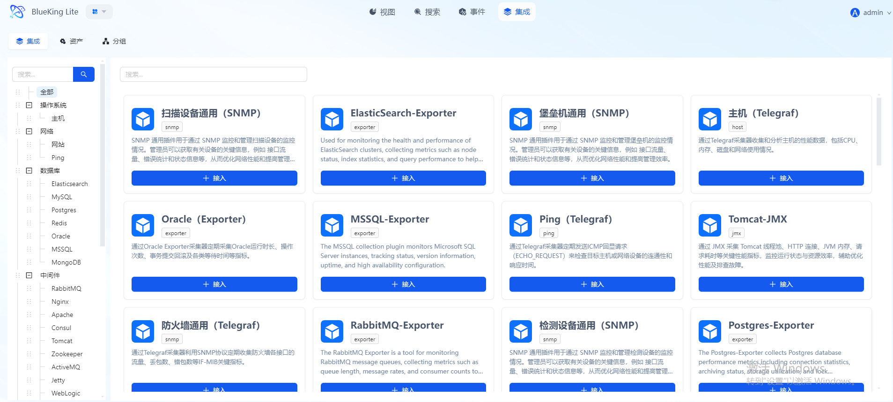This screenshot has height=402, width=893.
Task: Select Postgres in the category tree
Action: pos(64,210)
